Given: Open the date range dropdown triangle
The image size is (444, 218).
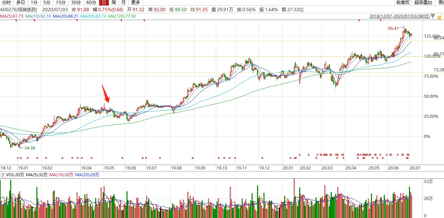Looking at the screenshot, I should tap(432, 16).
